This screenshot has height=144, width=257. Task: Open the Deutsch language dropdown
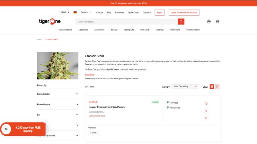(86, 12)
